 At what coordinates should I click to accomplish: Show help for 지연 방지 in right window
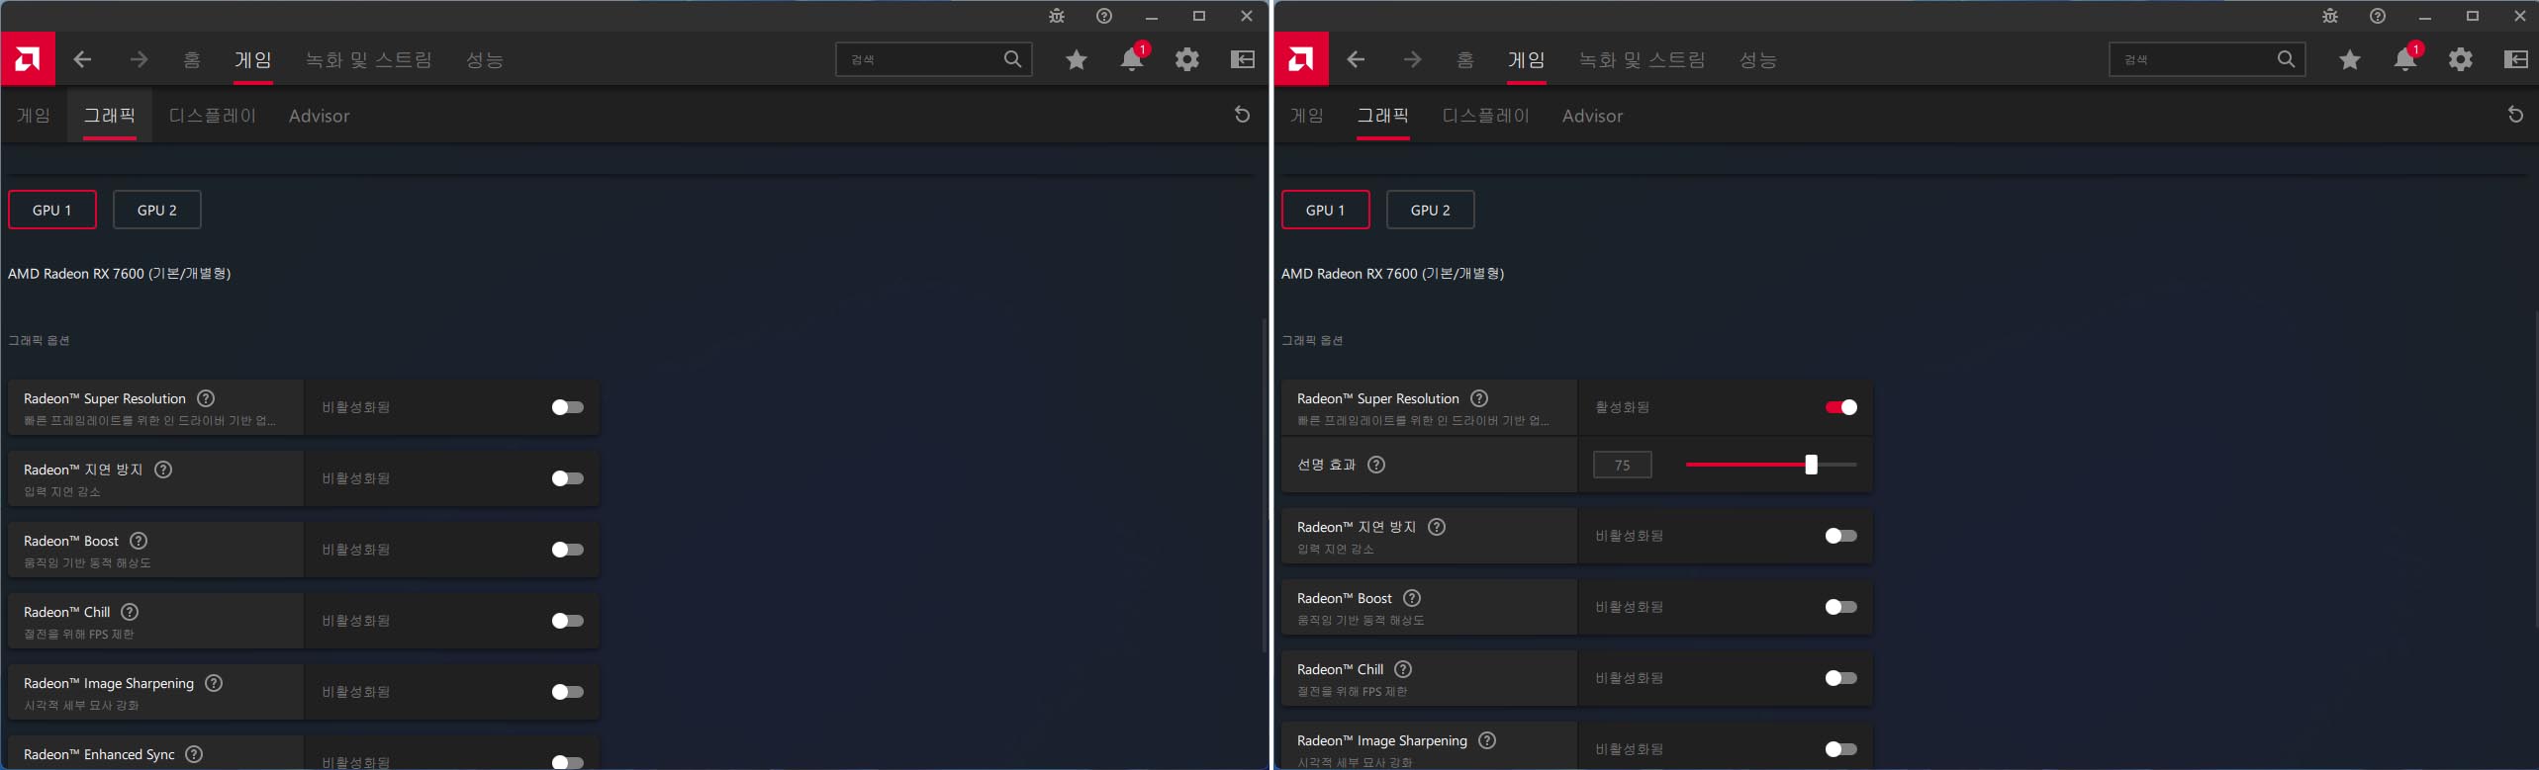1437,527
